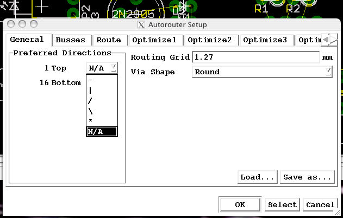
Task: Open the 1 Top direction dropdown
Action: click(102, 68)
